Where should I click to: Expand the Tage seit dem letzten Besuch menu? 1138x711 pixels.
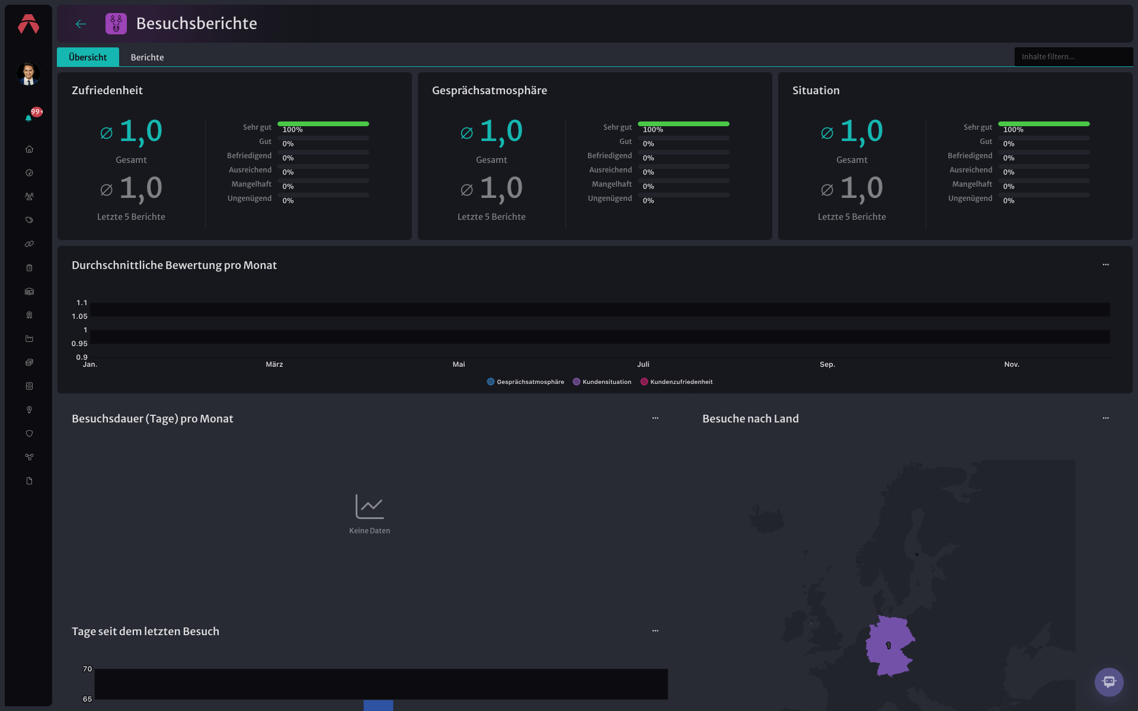click(655, 631)
